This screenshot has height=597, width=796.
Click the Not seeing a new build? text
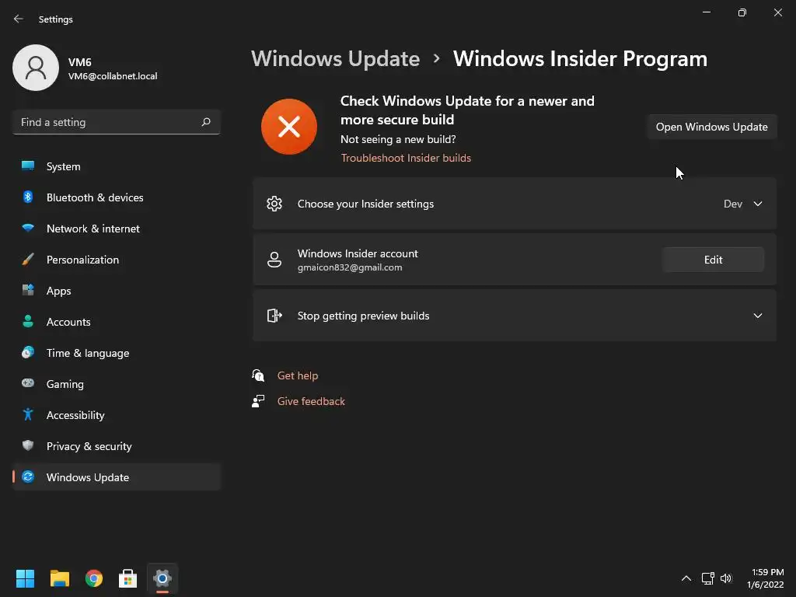[x=398, y=139]
